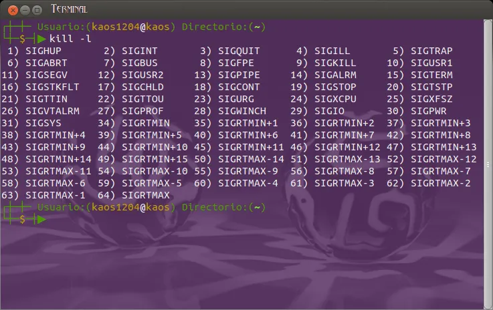Click the SIGRTMIN+3 signal name

[441, 123]
